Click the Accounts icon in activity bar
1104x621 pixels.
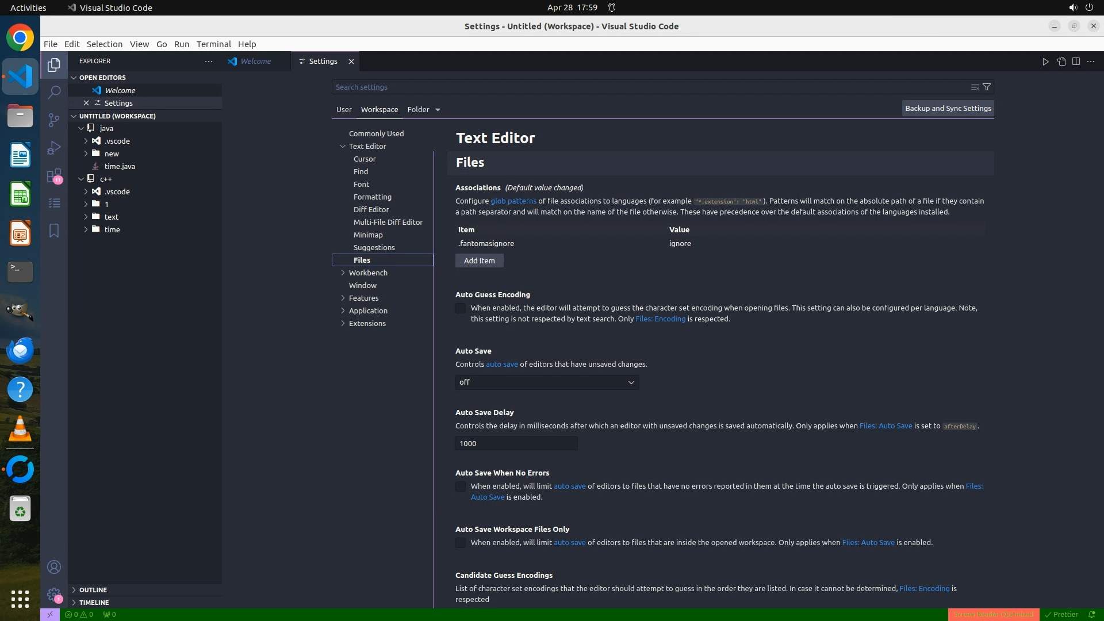coord(54,567)
